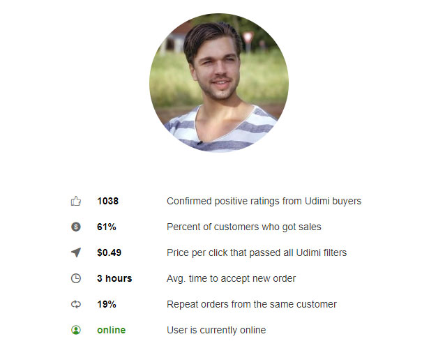The width and height of the screenshot is (445, 355).
Task: Click 'Price per click that passed all Udimi filters'
Action: pos(257,252)
